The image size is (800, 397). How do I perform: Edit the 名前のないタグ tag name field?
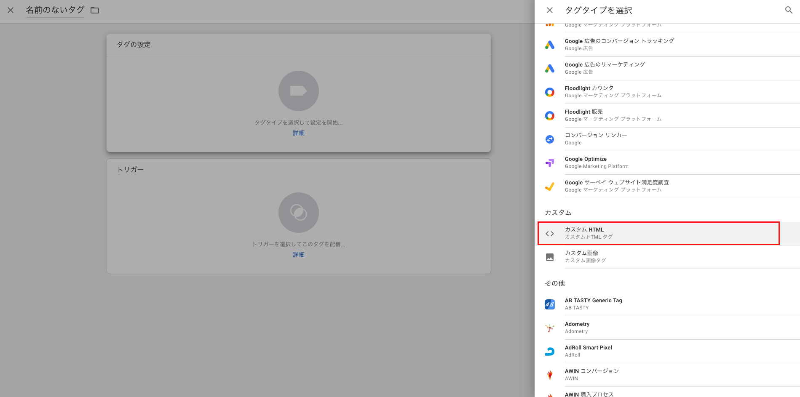[x=55, y=10]
